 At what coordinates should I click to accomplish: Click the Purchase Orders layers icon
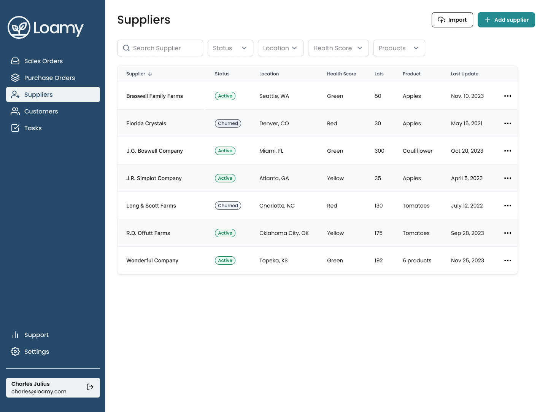[x=15, y=78]
